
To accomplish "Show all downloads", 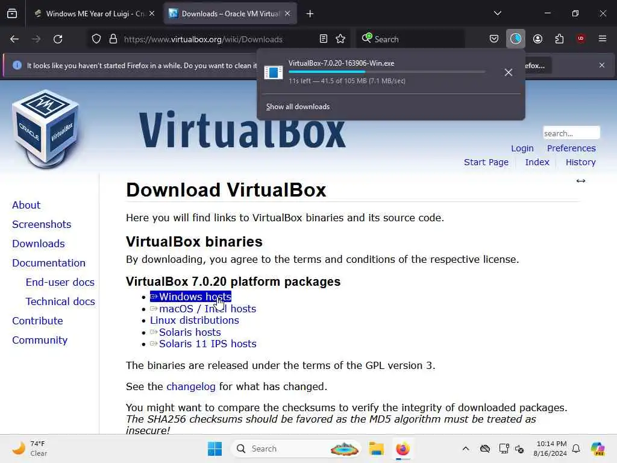I will click(x=298, y=107).
